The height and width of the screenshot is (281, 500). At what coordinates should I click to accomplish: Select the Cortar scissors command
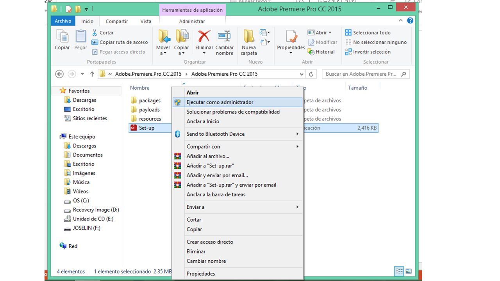point(103,33)
